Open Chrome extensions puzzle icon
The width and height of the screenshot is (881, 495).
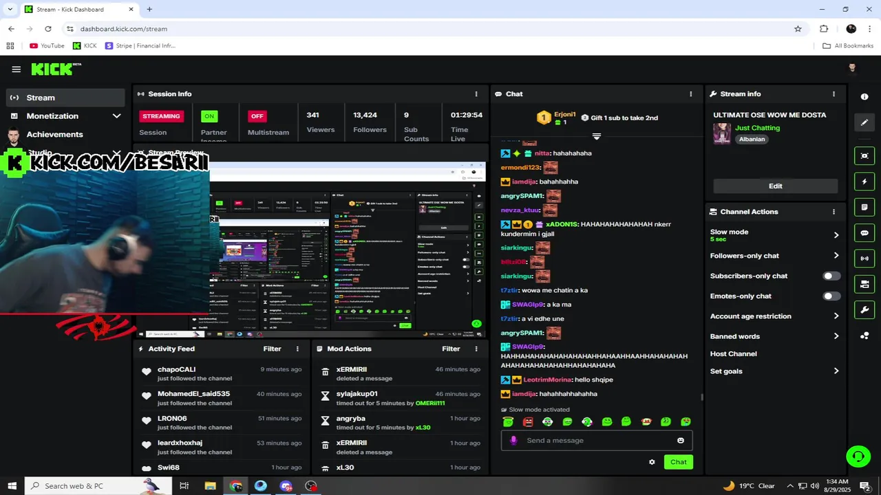coord(824,29)
